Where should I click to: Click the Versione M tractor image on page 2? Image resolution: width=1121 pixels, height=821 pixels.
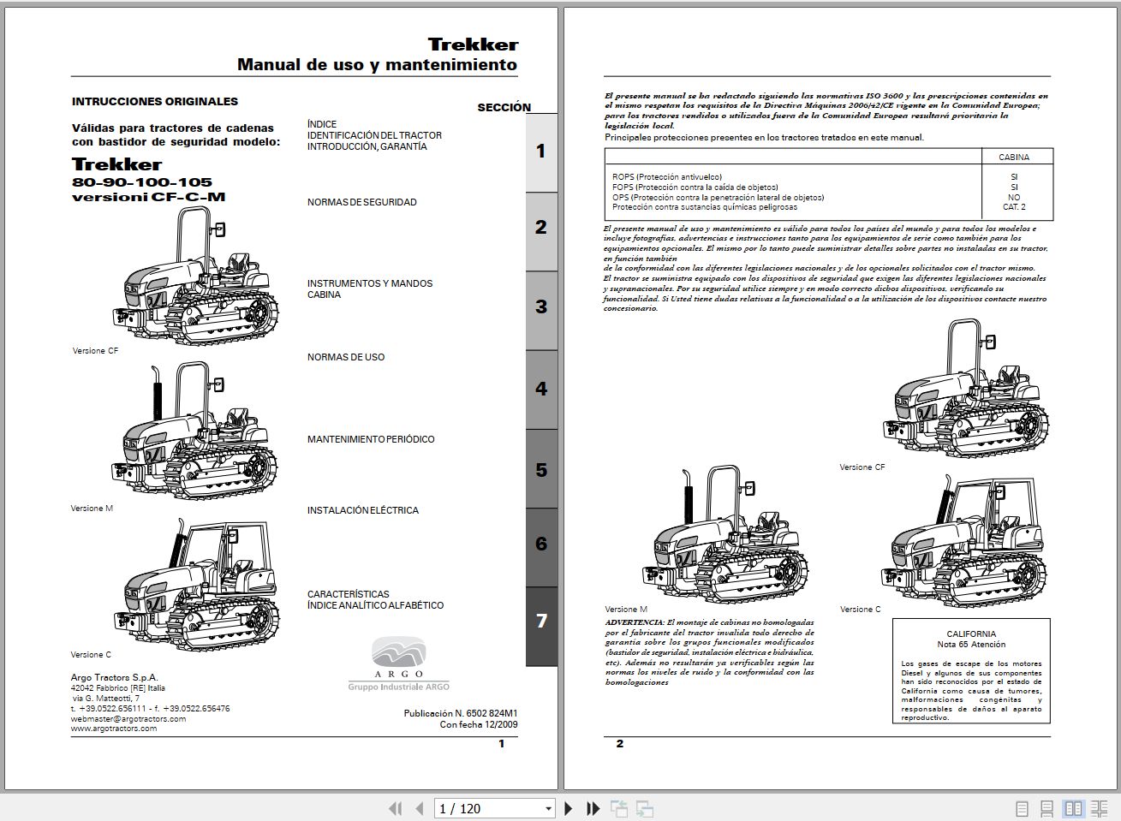click(726, 536)
